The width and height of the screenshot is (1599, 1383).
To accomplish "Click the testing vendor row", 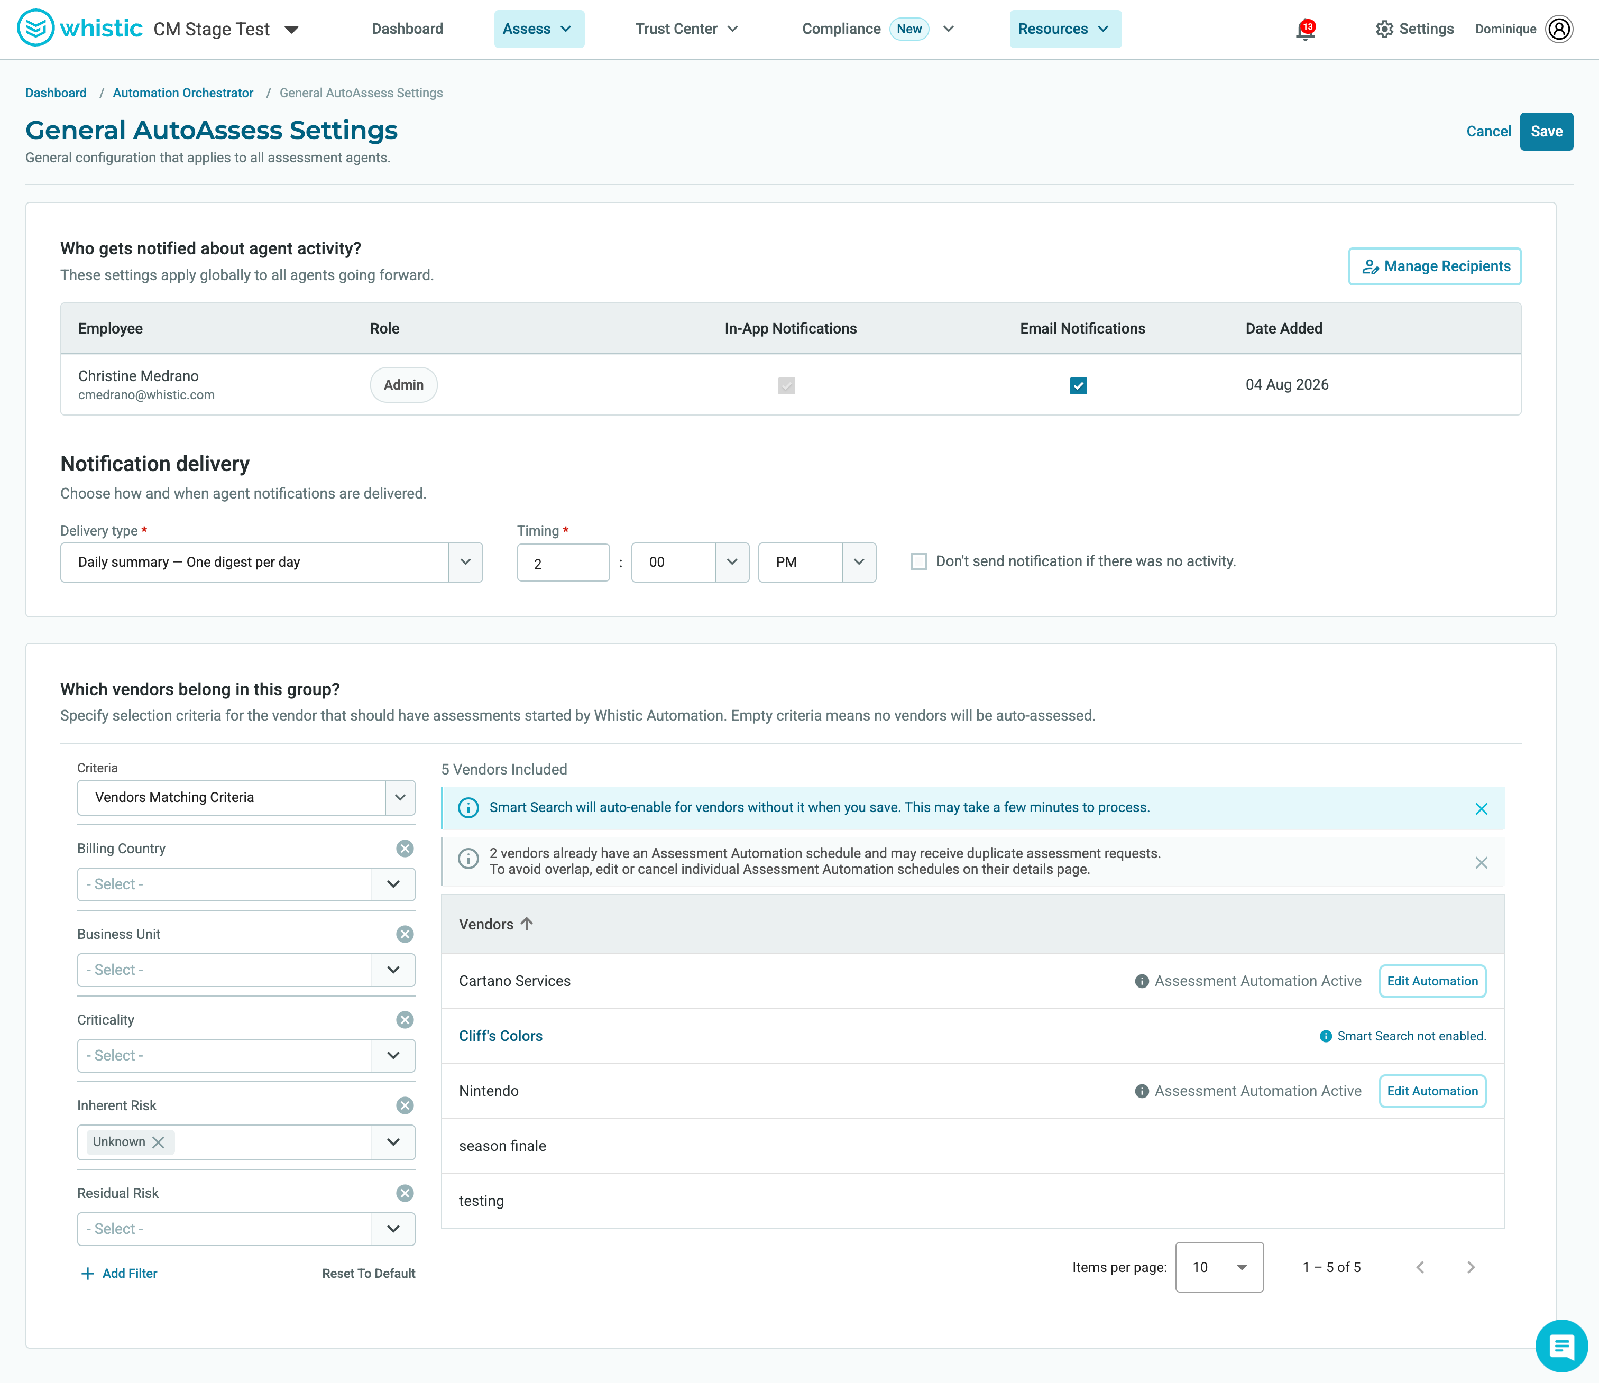I will coord(972,1201).
